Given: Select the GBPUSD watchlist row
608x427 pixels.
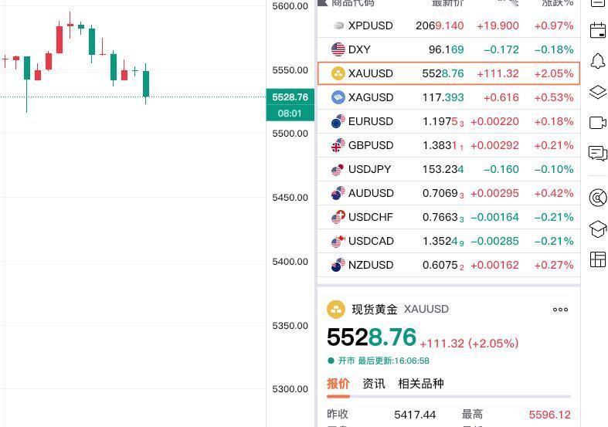Looking at the screenshot, I should tap(449, 145).
